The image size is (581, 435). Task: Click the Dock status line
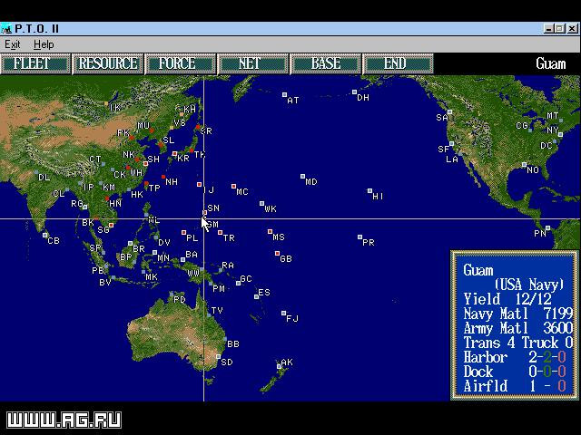[515, 372]
